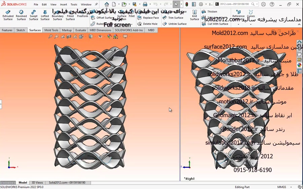
Task: Click the Open document icon
Action: pos(124,4)
